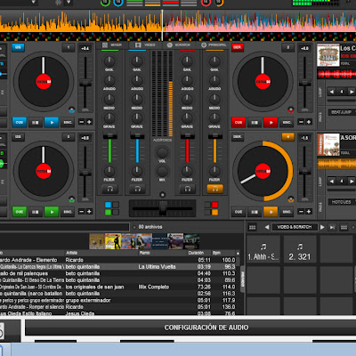This screenshot has width=356, height=356.
Task: Open the HOTCUES pad mode dropdown
Action: pyautogui.click(x=342, y=202)
